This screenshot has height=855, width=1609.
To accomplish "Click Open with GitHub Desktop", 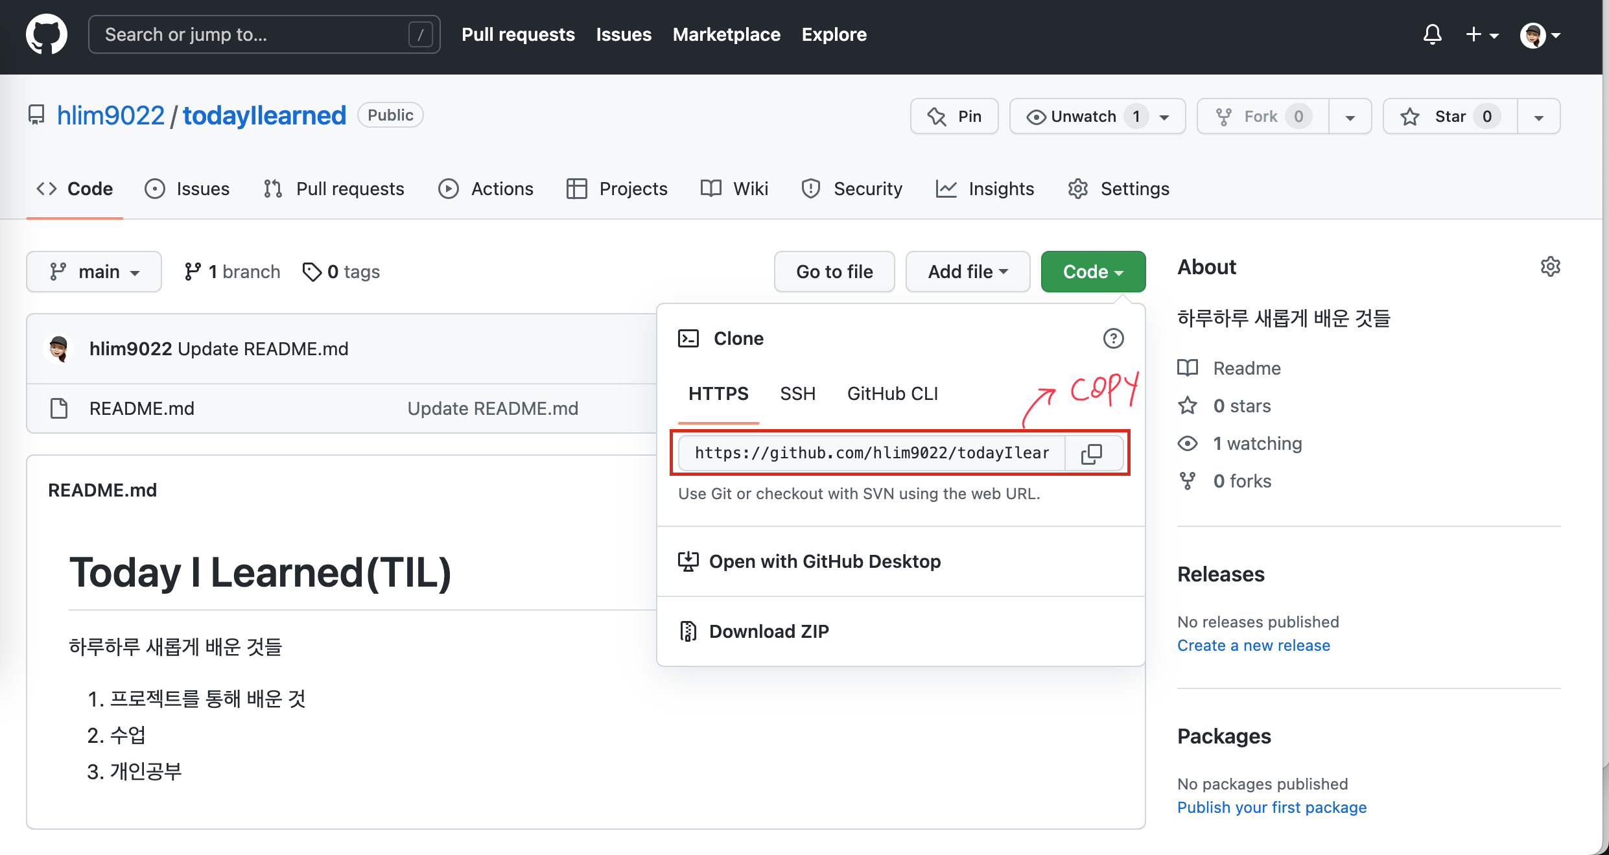I will (x=824, y=561).
